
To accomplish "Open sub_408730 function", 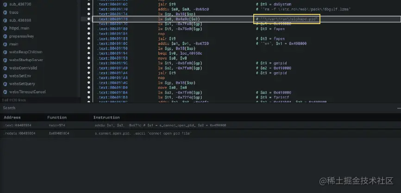I will pos(20,4).
